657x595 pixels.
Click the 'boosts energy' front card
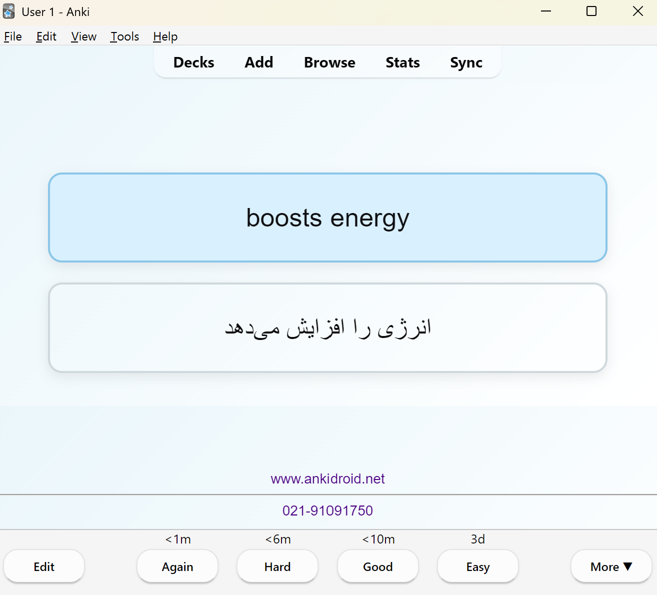click(x=327, y=217)
